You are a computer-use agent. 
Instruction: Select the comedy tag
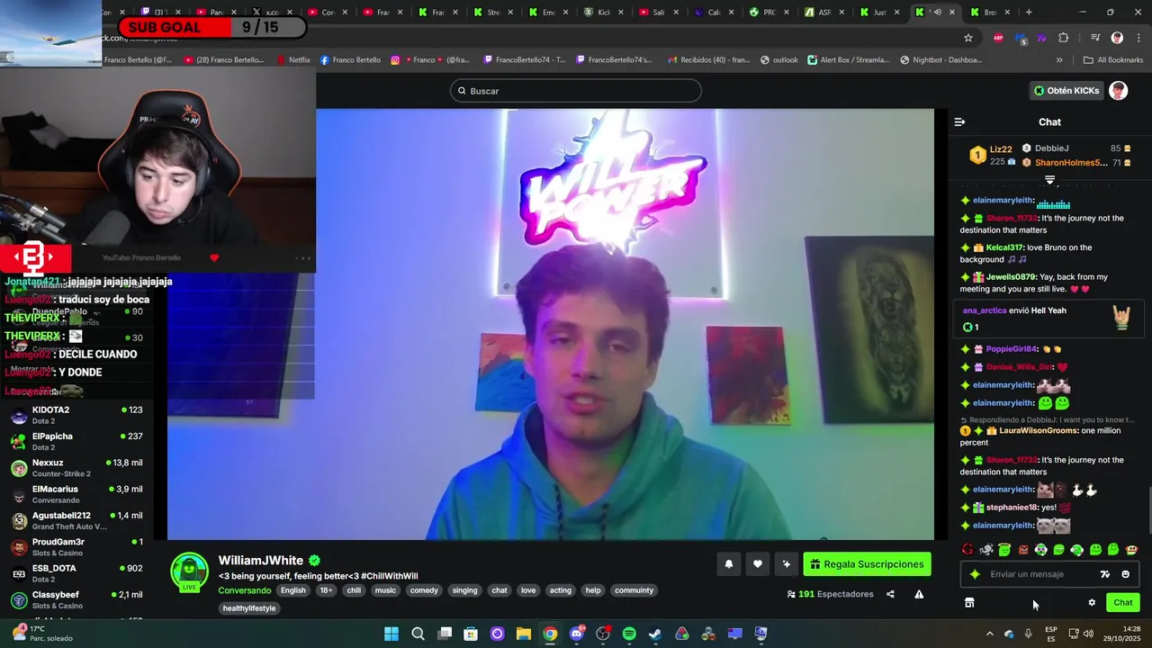[424, 590]
